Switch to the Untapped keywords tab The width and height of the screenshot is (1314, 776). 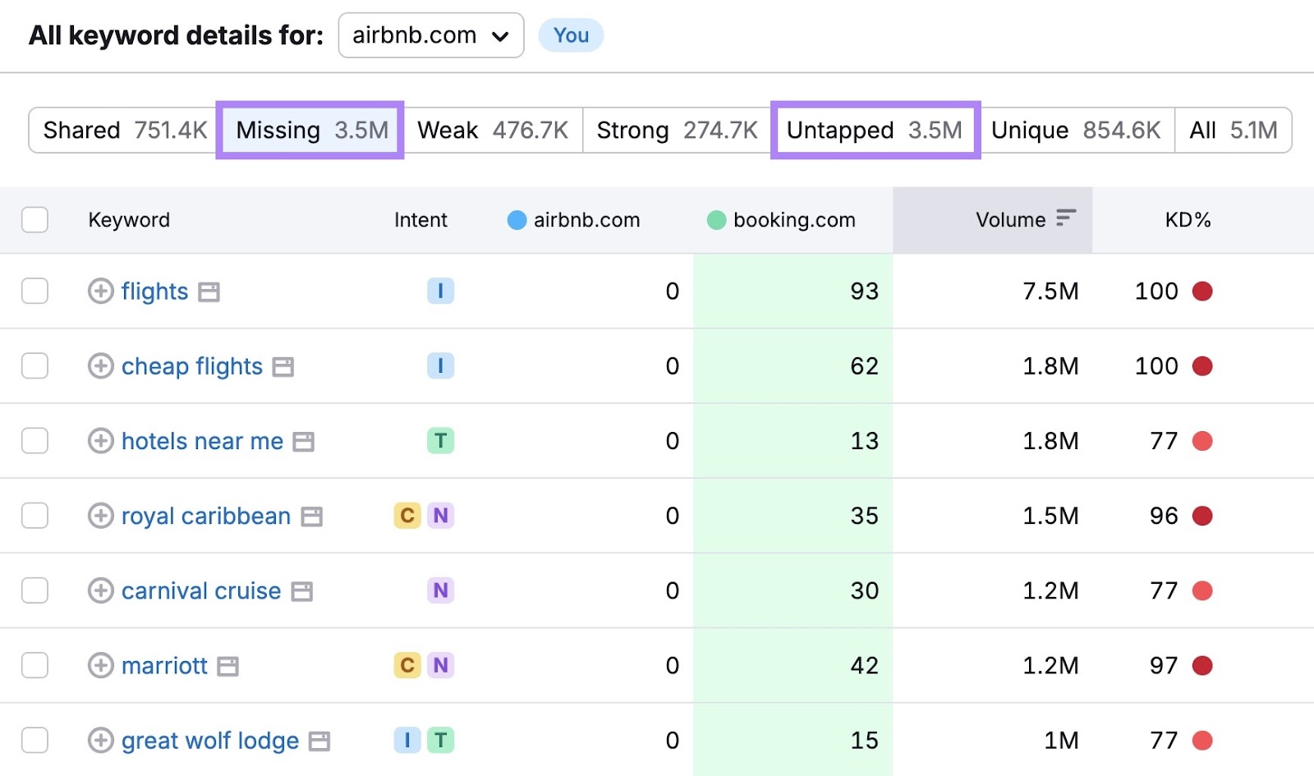pyautogui.click(x=874, y=130)
